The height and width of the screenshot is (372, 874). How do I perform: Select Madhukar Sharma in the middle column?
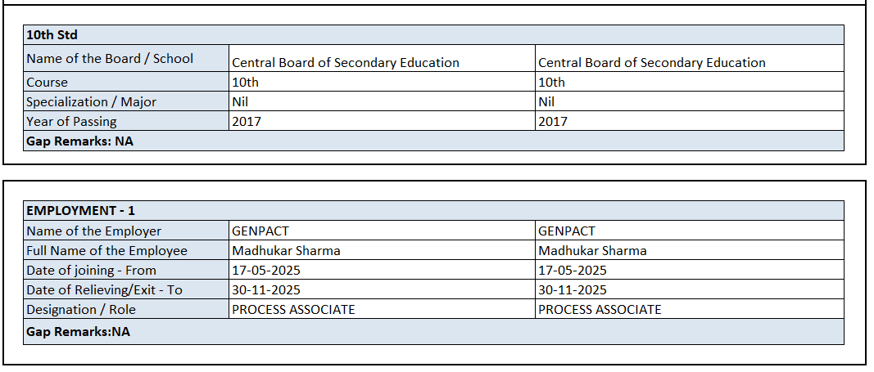coord(286,251)
